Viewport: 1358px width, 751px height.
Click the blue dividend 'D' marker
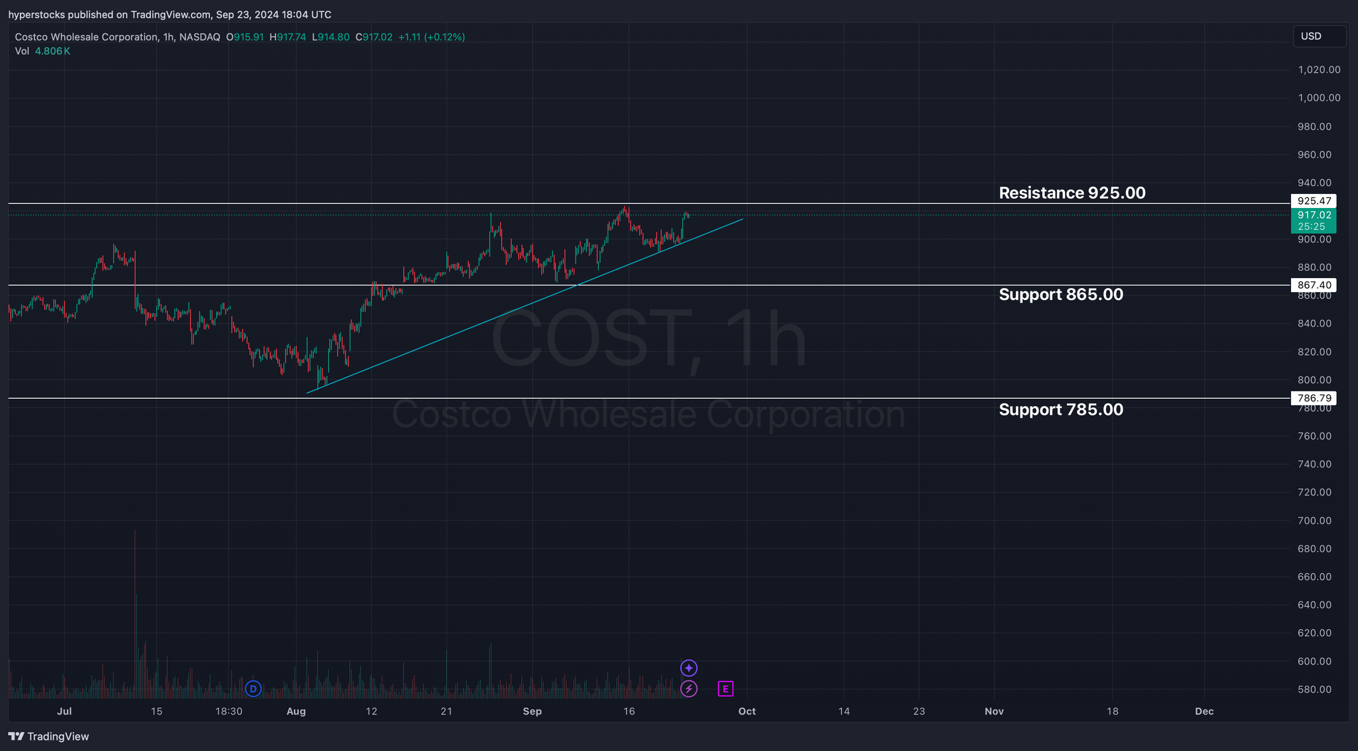[253, 689]
